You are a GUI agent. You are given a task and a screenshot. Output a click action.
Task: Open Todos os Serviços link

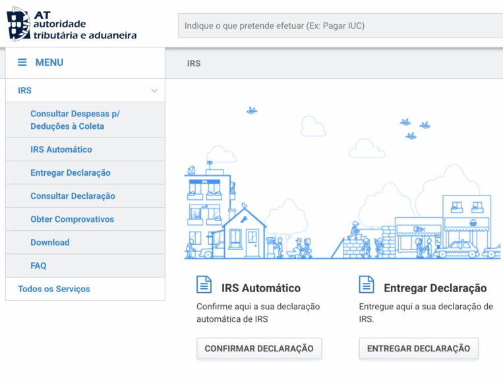(54, 289)
